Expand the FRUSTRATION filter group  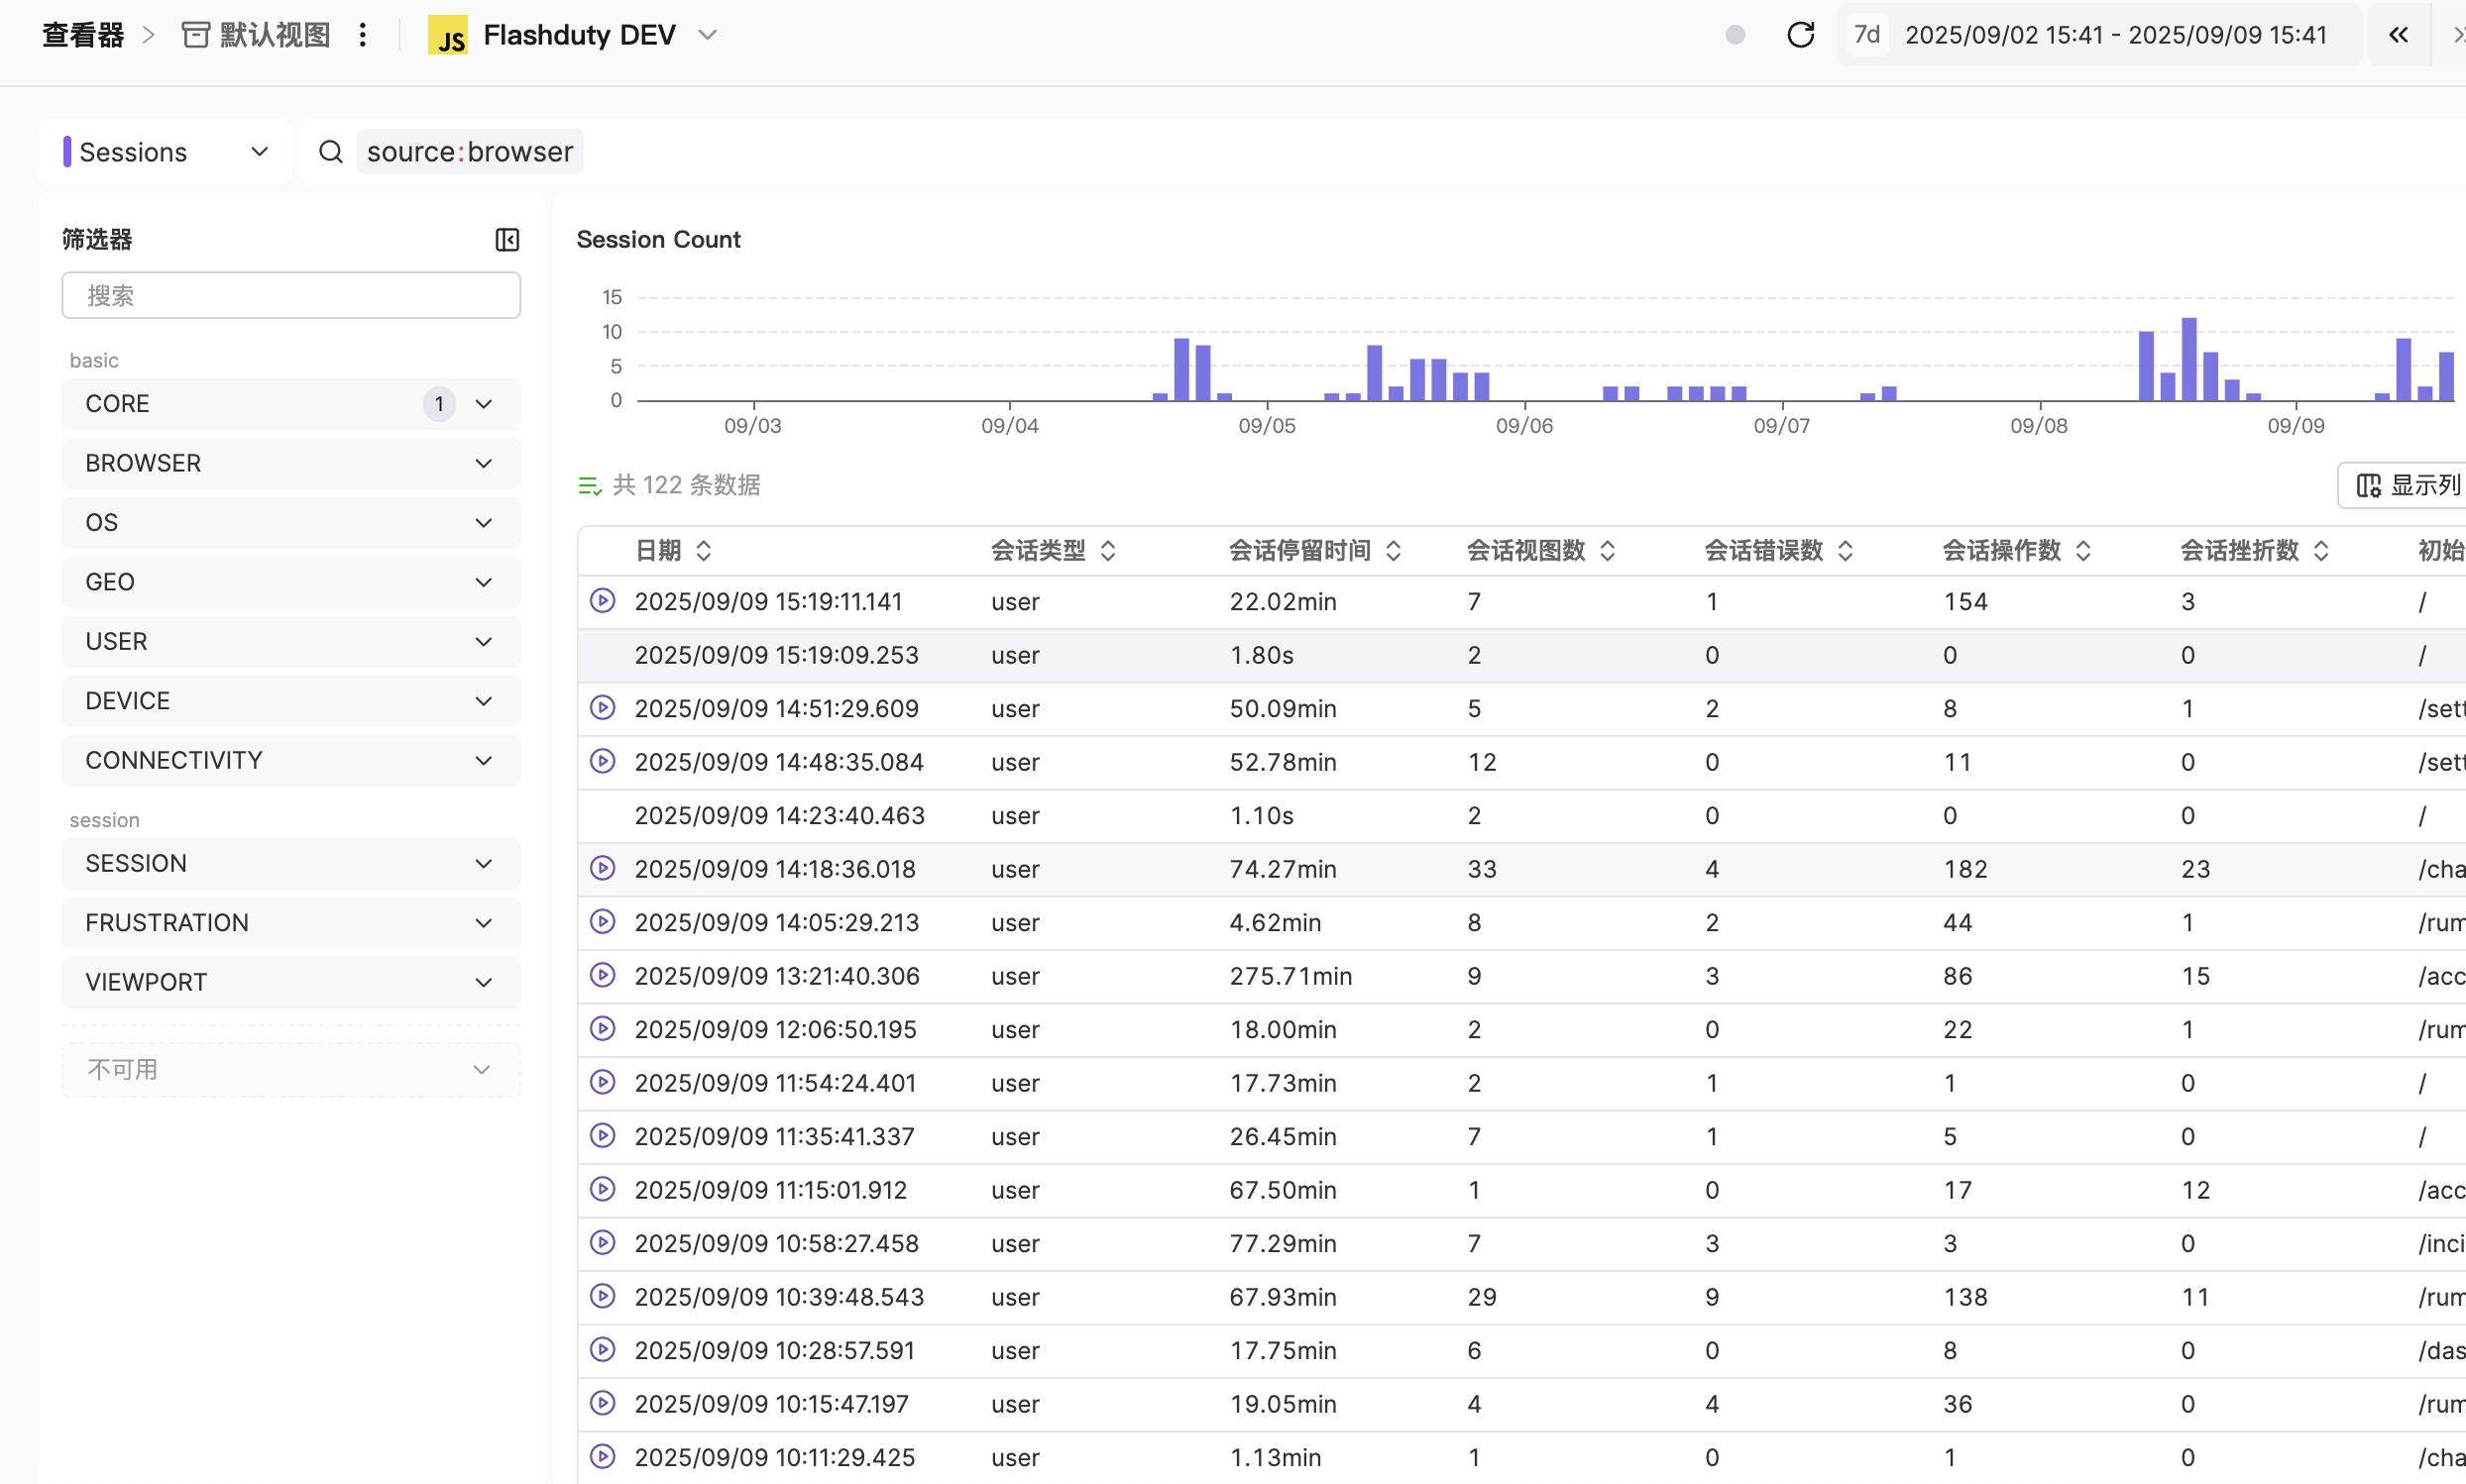tap(291, 923)
